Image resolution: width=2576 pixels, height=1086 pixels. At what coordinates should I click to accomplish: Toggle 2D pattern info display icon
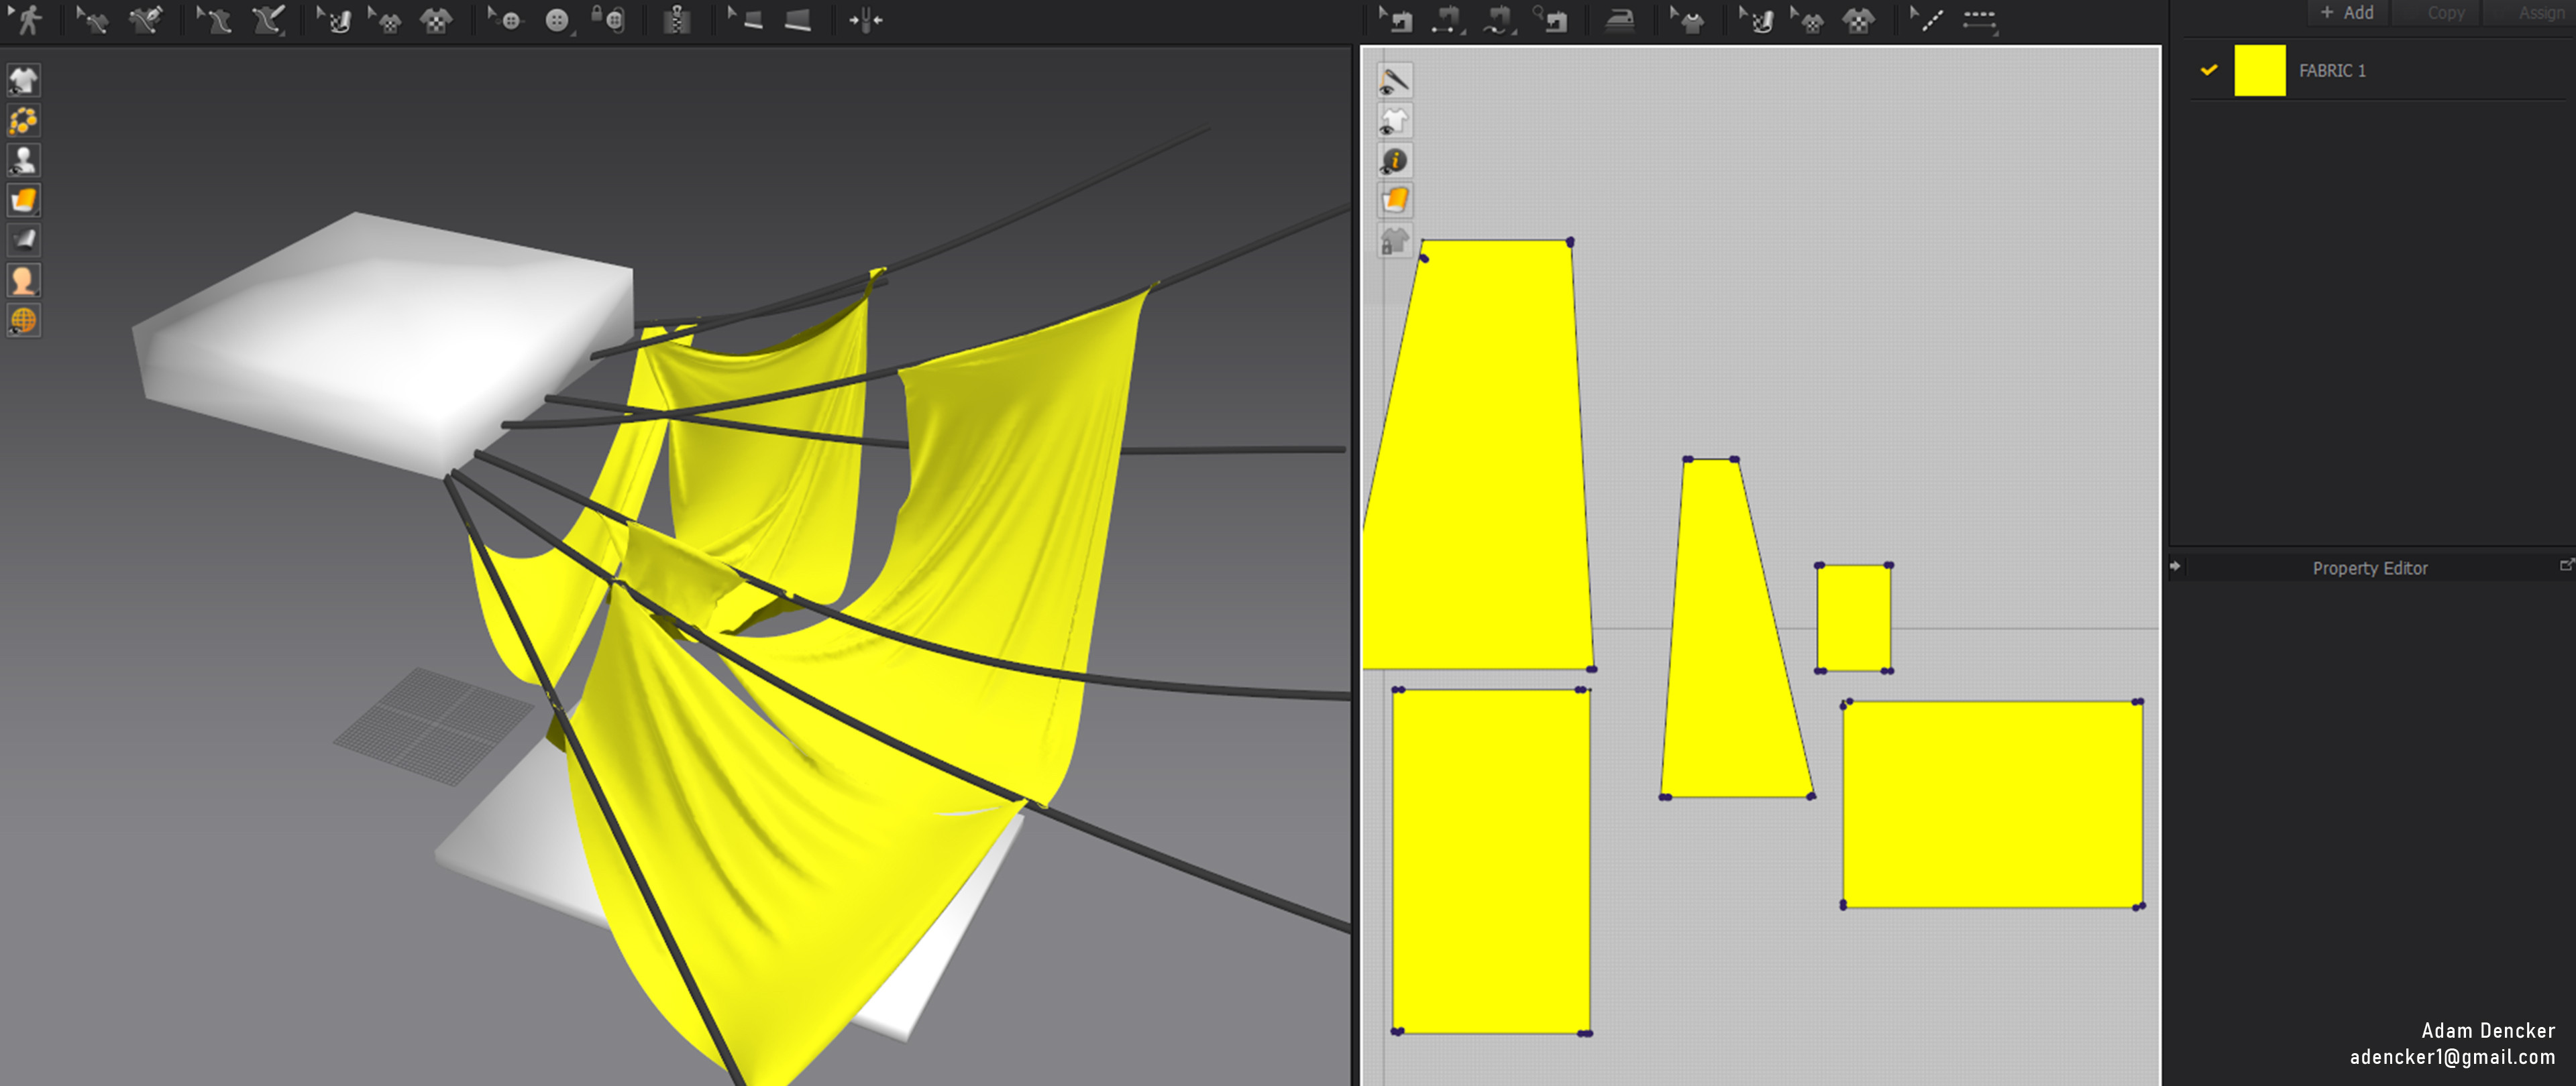click(x=1394, y=160)
